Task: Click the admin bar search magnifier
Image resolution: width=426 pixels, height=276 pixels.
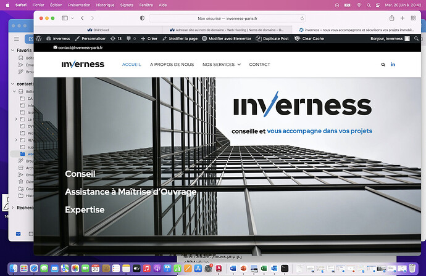Action: (416, 38)
